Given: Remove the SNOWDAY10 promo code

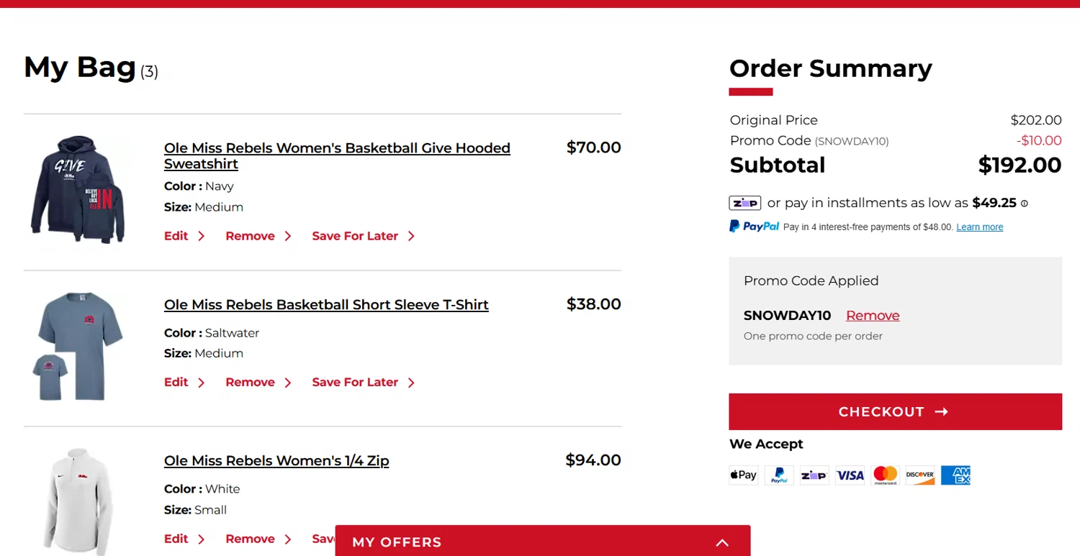Looking at the screenshot, I should [x=873, y=316].
